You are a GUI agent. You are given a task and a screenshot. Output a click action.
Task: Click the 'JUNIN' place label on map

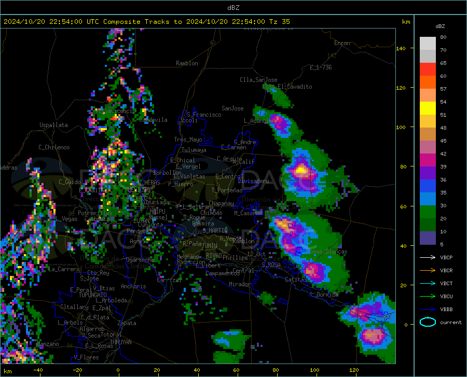tap(210, 245)
